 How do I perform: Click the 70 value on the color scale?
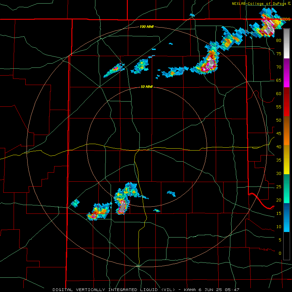279,67
